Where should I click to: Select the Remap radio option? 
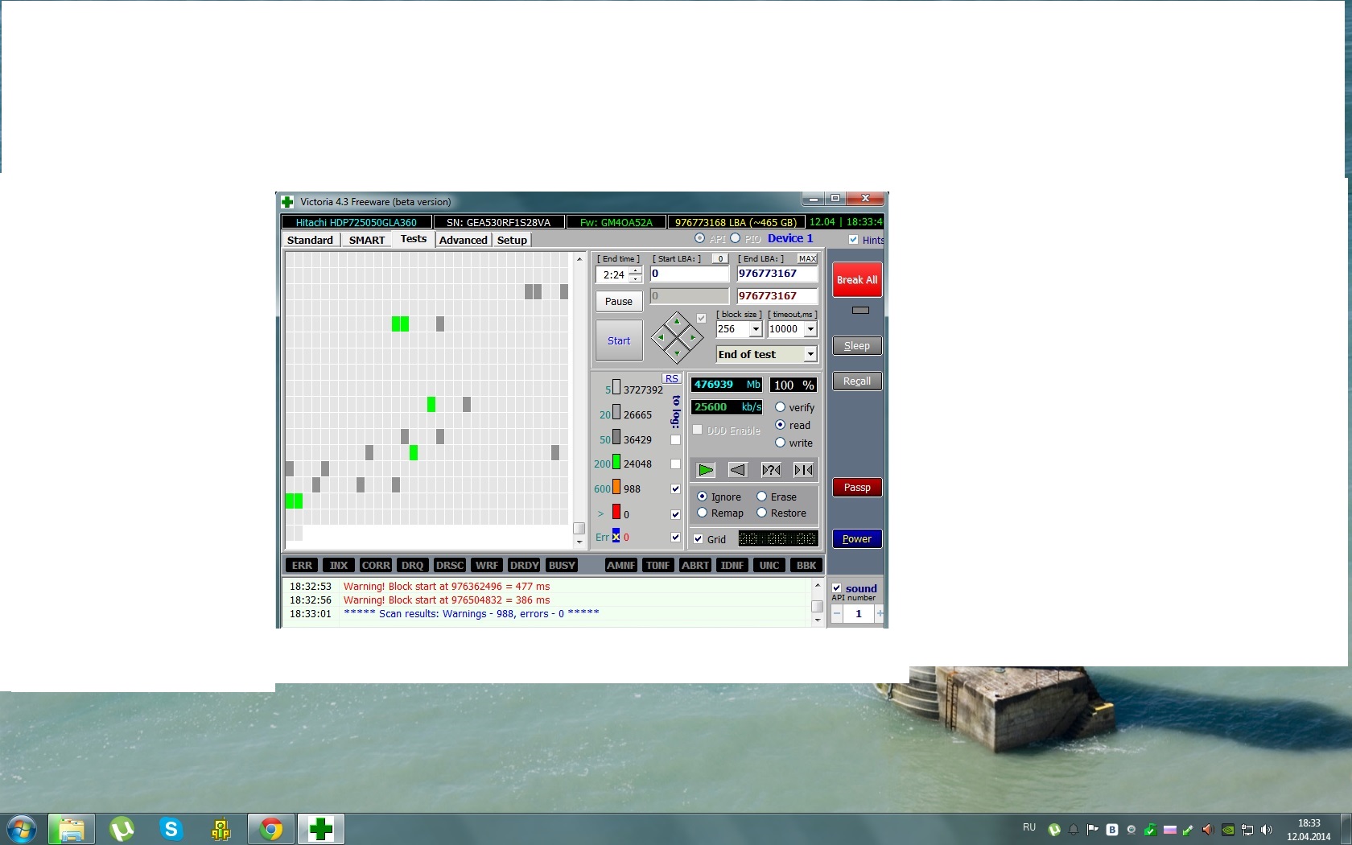pyautogui.click(x=703, y=513)
